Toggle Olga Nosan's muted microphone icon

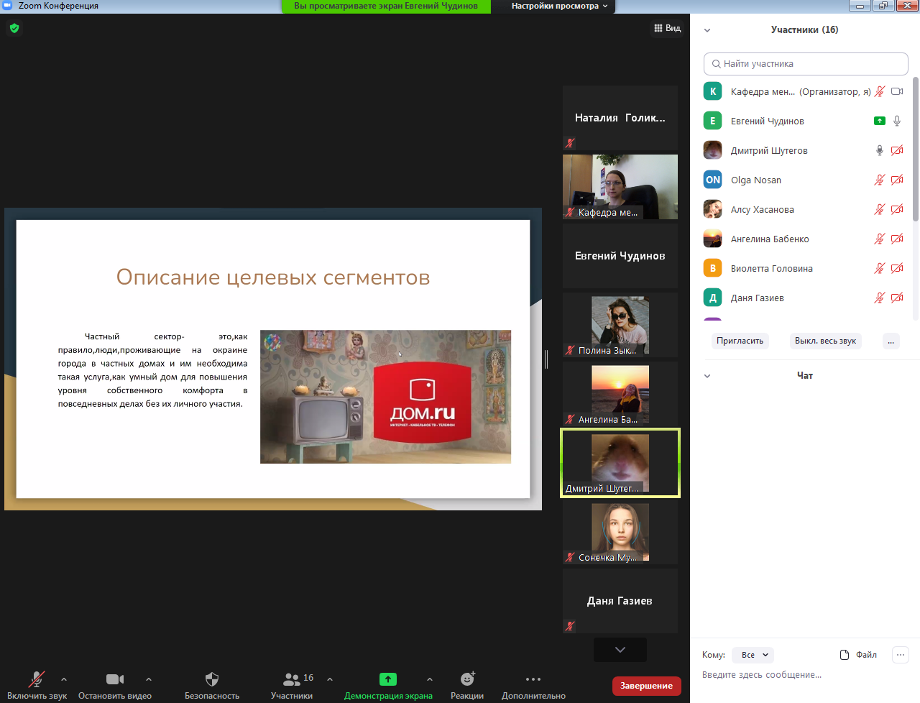coord(879,180)
